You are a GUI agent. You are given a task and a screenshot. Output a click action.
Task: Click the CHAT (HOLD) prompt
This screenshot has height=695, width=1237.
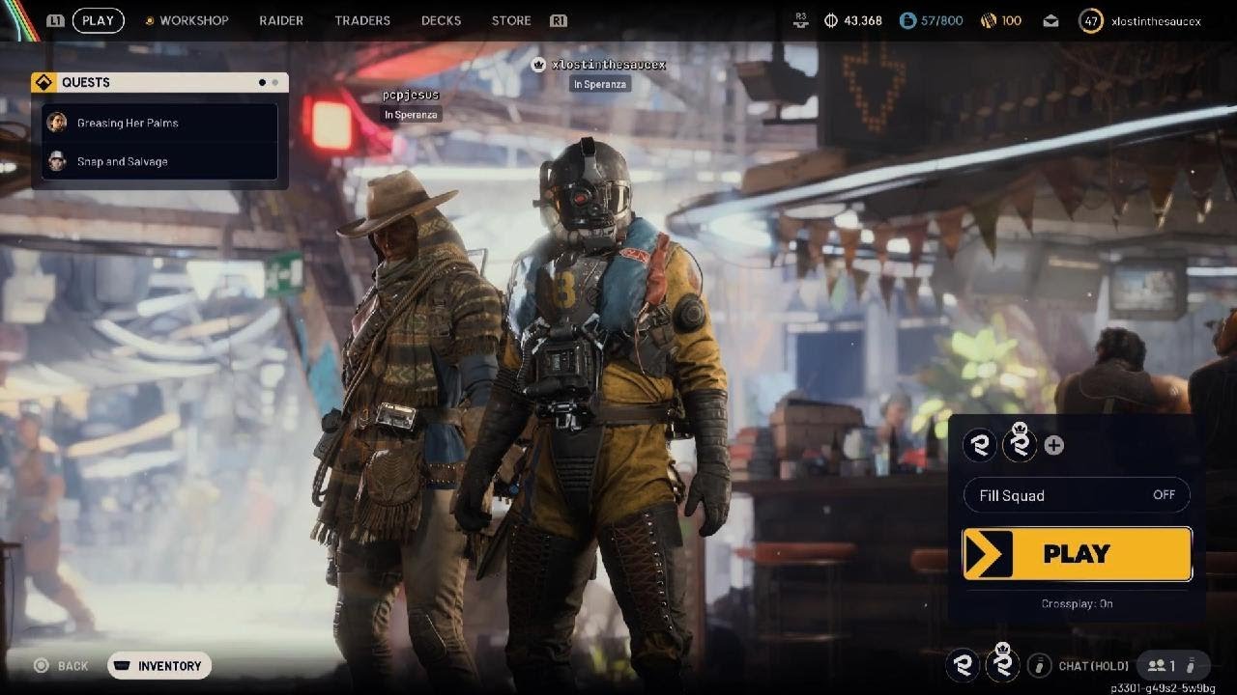pos(1093,666)
